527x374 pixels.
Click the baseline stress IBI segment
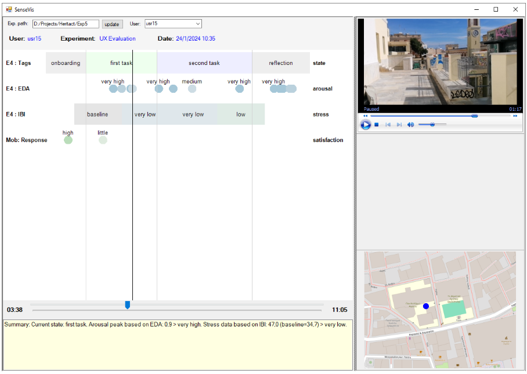tap(98, 114)
